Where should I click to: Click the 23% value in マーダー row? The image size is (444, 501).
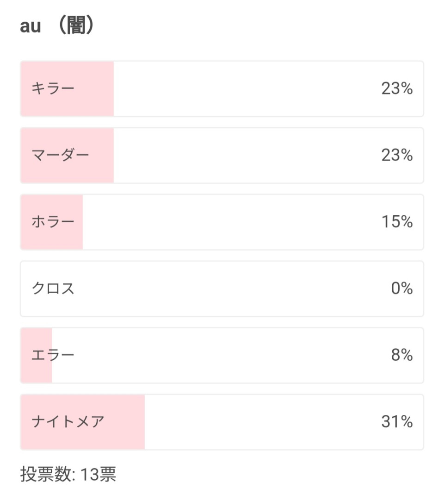397,155
